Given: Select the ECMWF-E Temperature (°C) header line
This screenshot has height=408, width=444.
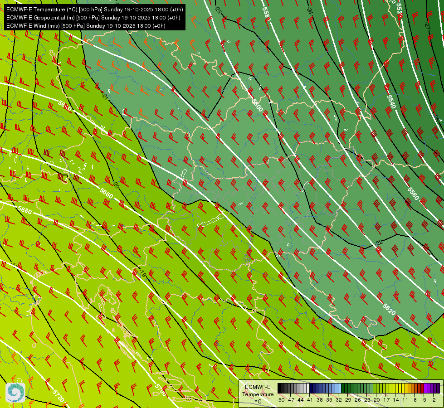Looking at the screenshot, I should tap(95, 10).
